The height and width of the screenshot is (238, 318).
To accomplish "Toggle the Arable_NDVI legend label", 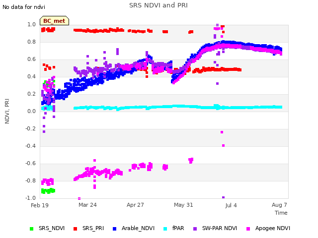I will (x=138, y=228).
